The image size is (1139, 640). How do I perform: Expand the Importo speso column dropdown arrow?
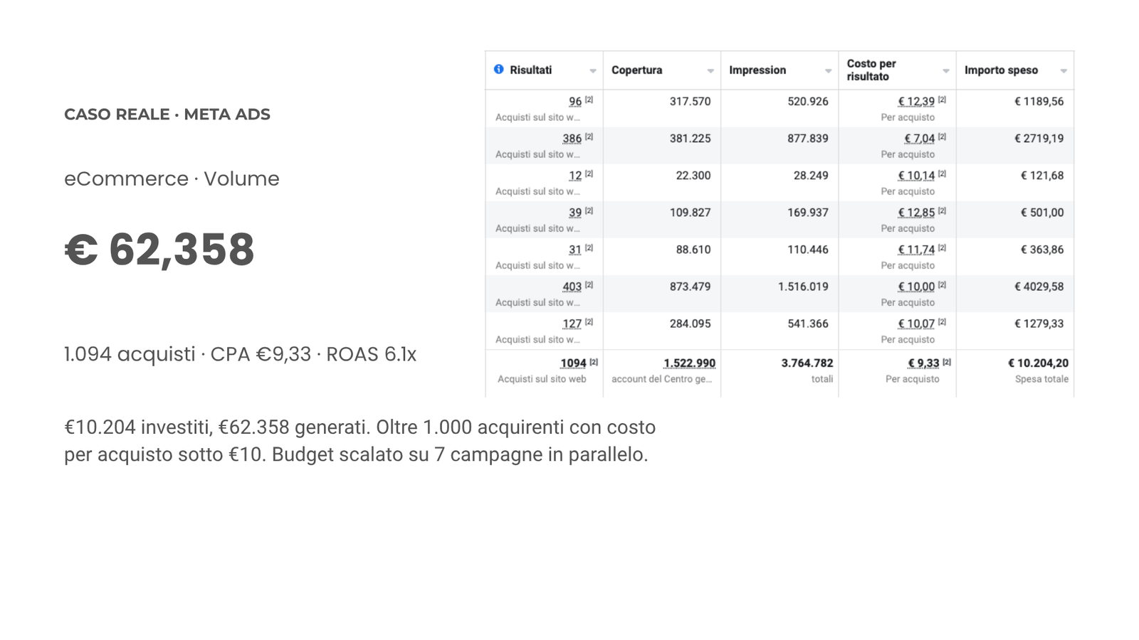point(1064,71)
